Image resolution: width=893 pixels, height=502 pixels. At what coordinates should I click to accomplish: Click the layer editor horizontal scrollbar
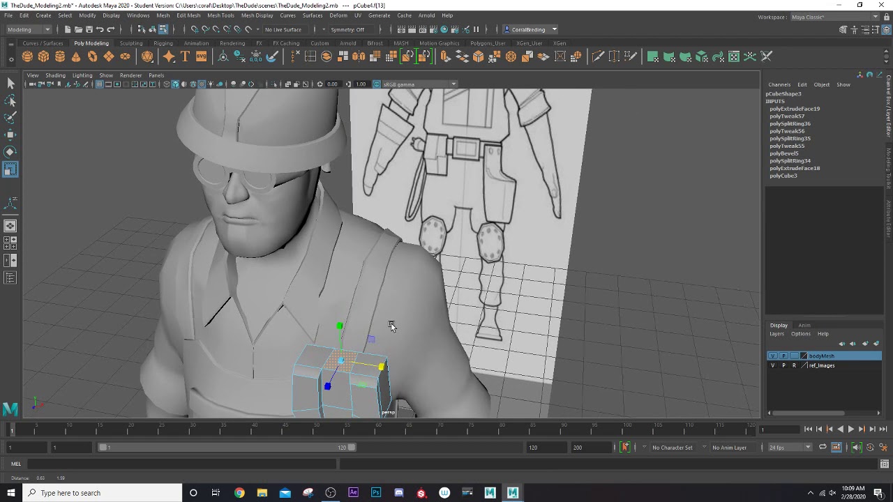tap(809, 413)
